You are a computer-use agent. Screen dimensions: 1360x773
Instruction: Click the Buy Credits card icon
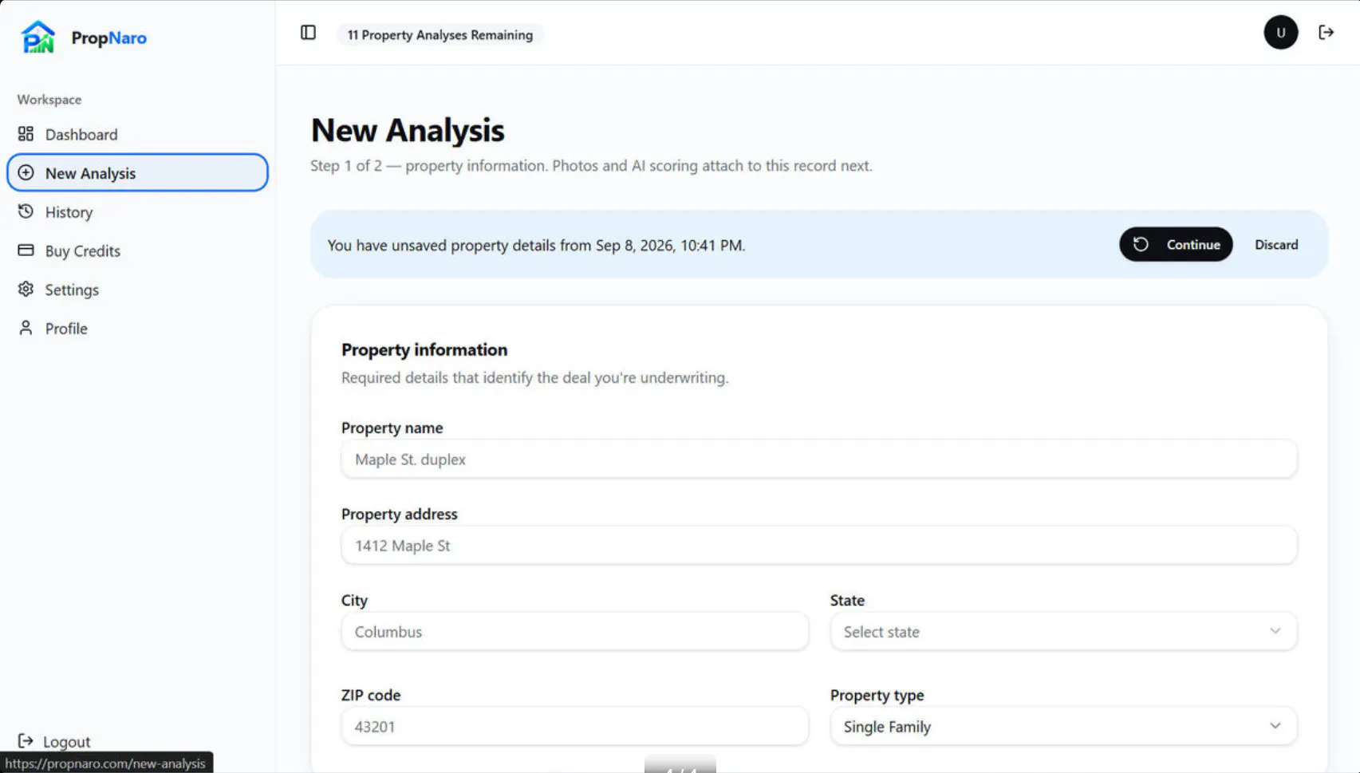coord(26,250)
